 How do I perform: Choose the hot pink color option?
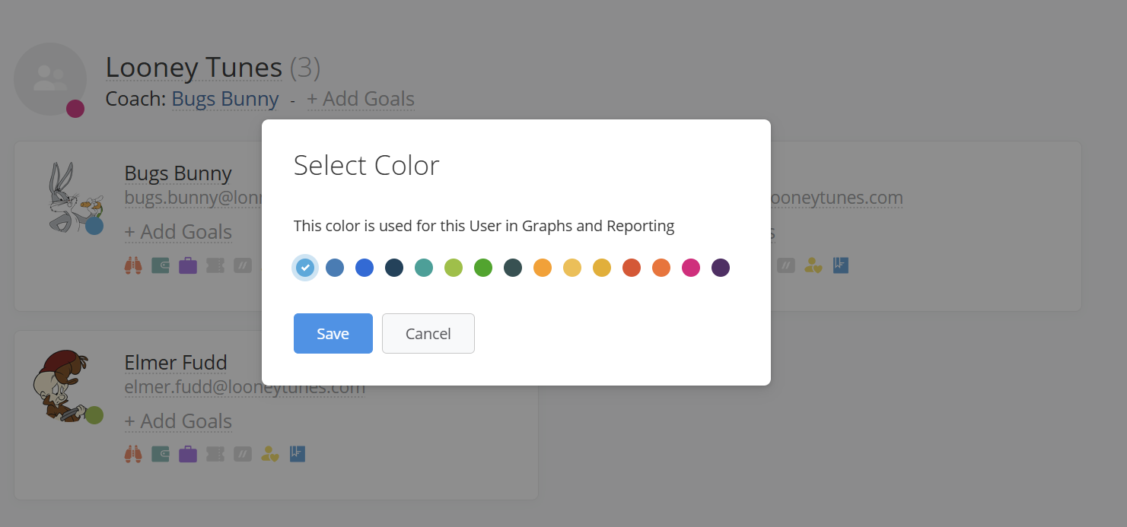pos(691,268)
